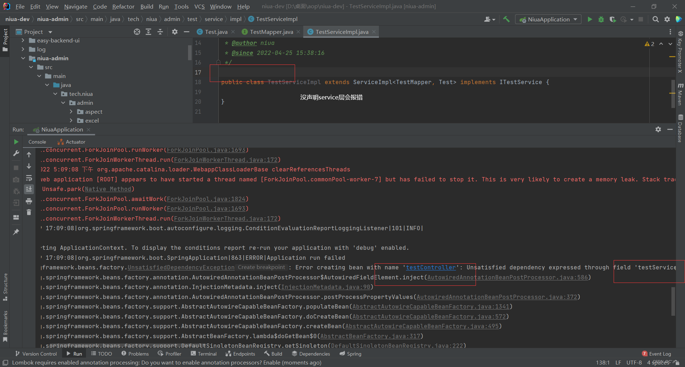Screen dimensions: 685x367
Task: Build project using hammer icon
Action: pyautogui.click(x=506, y=19)
